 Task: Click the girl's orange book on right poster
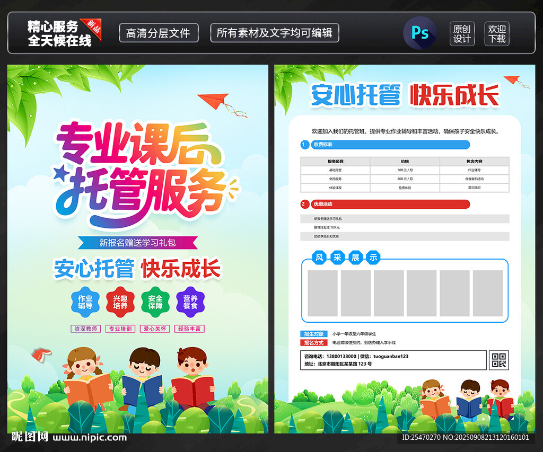tap(436, 406)
